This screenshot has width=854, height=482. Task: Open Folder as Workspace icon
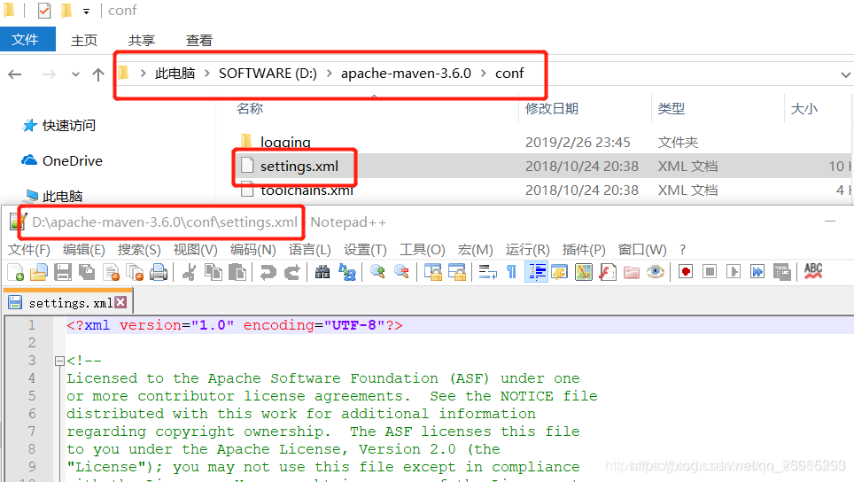(632, 272)
